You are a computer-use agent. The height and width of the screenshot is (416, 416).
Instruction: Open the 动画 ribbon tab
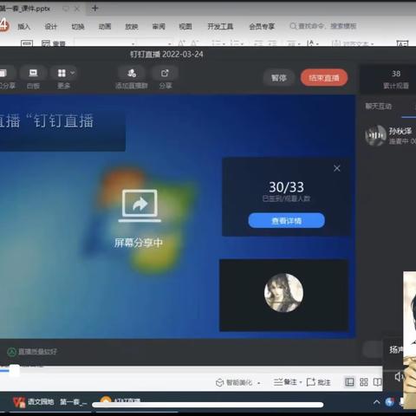(x=105, y=27)
